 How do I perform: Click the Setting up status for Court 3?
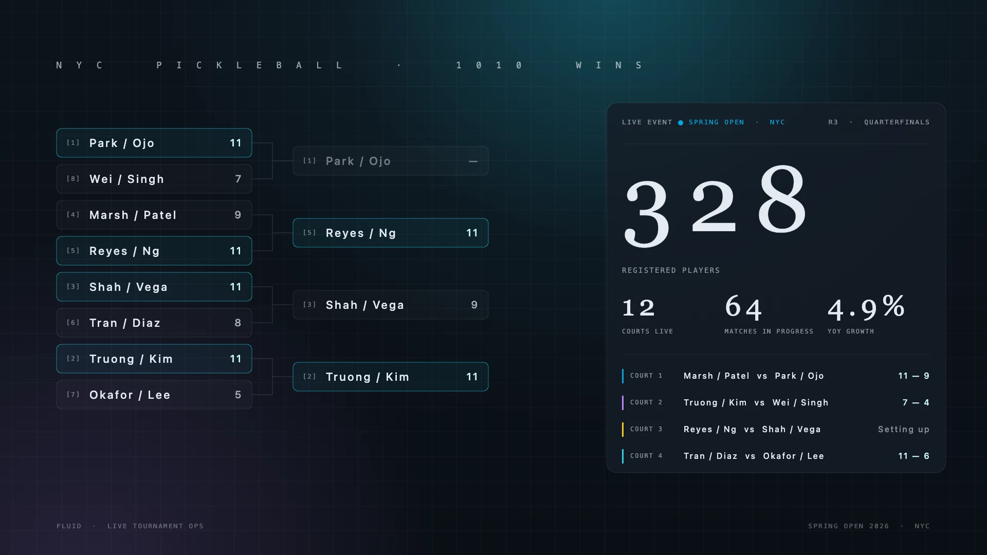click(904, 429)
